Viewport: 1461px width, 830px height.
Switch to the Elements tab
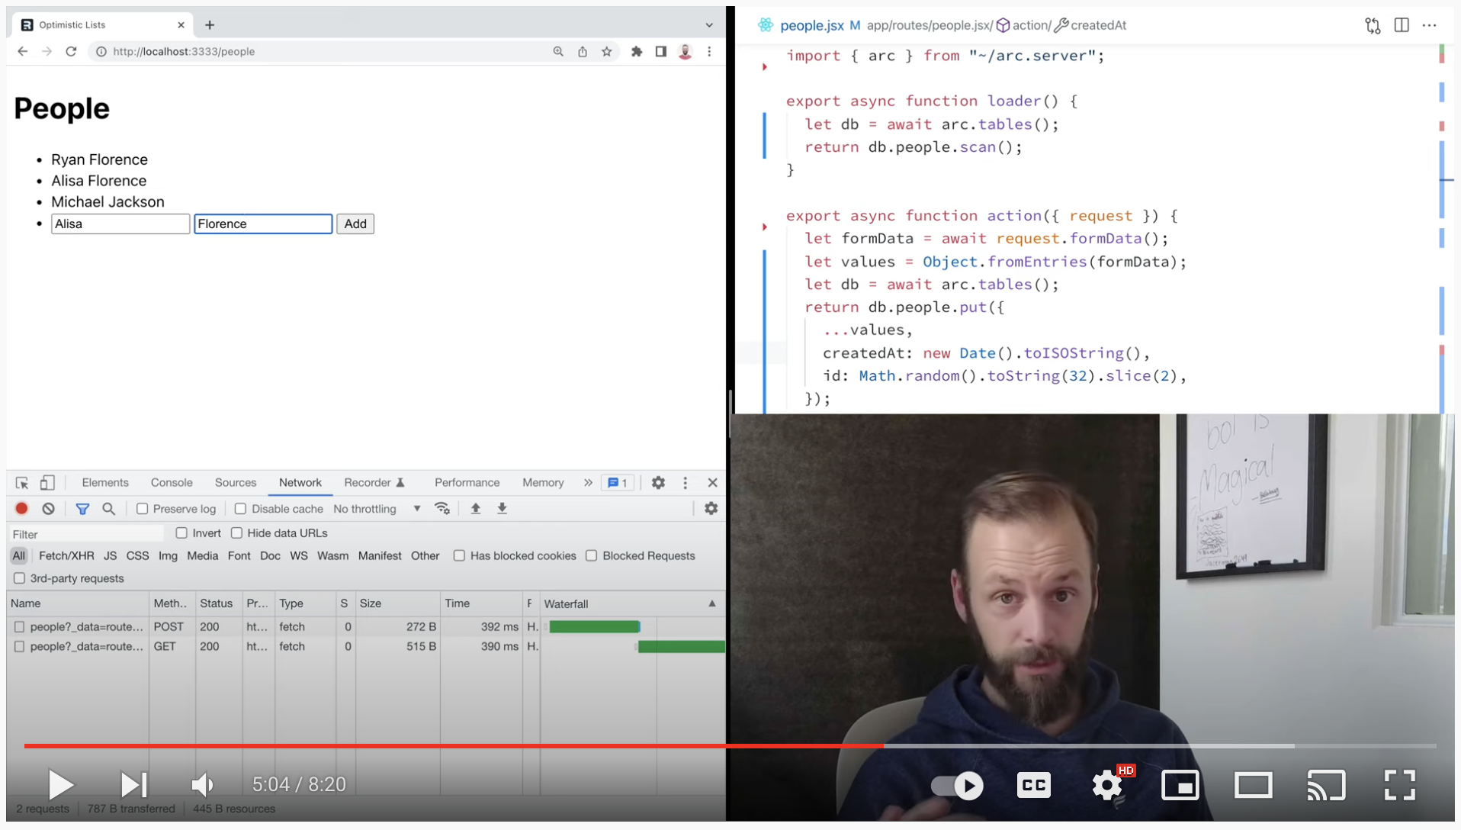click(105, 483)
